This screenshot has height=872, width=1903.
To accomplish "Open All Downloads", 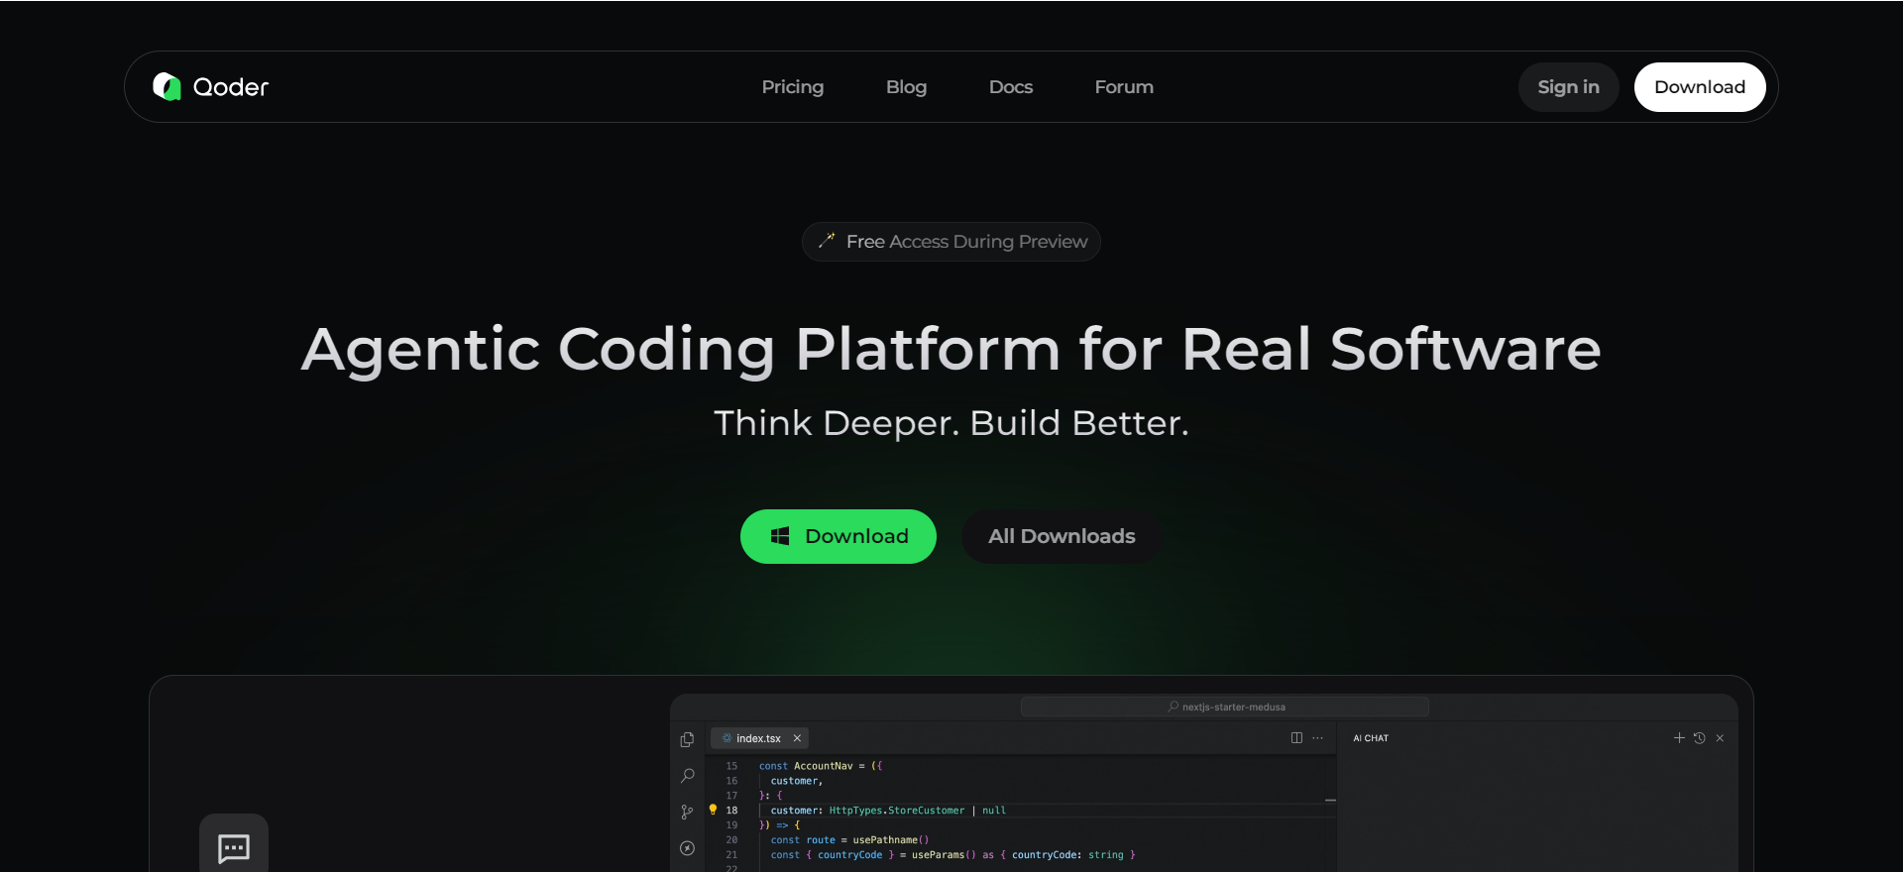I will tap(1062, 536).
